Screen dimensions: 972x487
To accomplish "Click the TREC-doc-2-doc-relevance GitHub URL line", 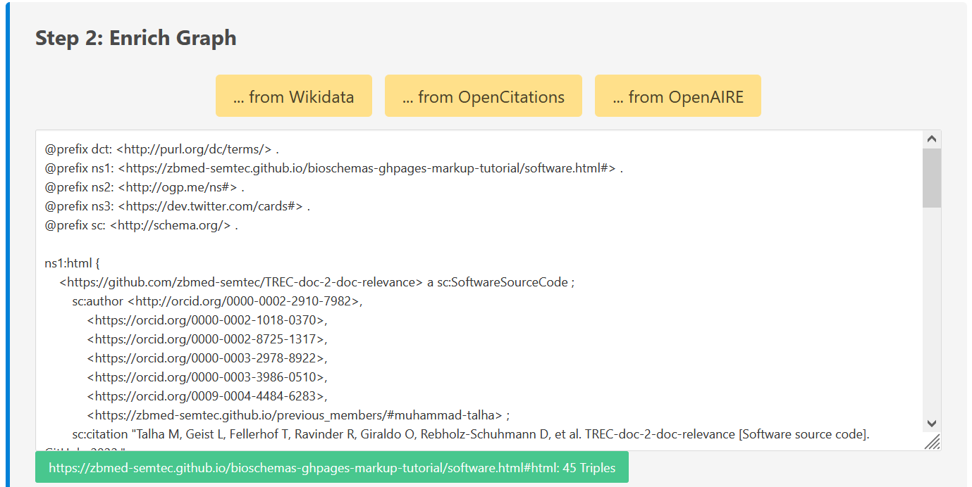I will [x=317, y=282].
